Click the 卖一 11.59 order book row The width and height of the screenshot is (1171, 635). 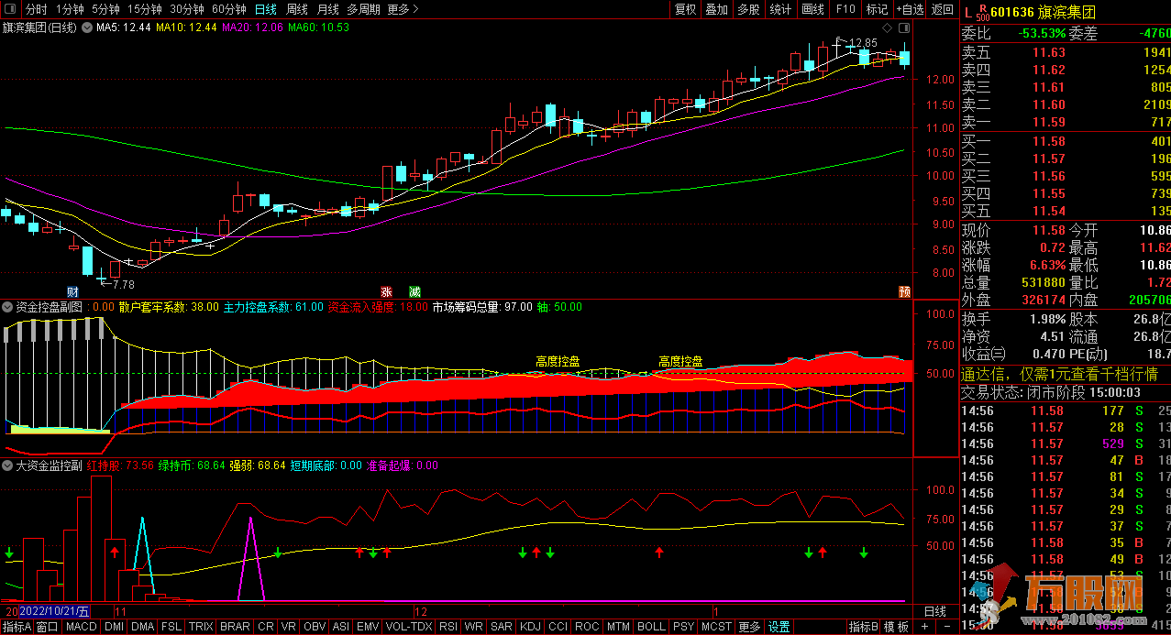1066,122
